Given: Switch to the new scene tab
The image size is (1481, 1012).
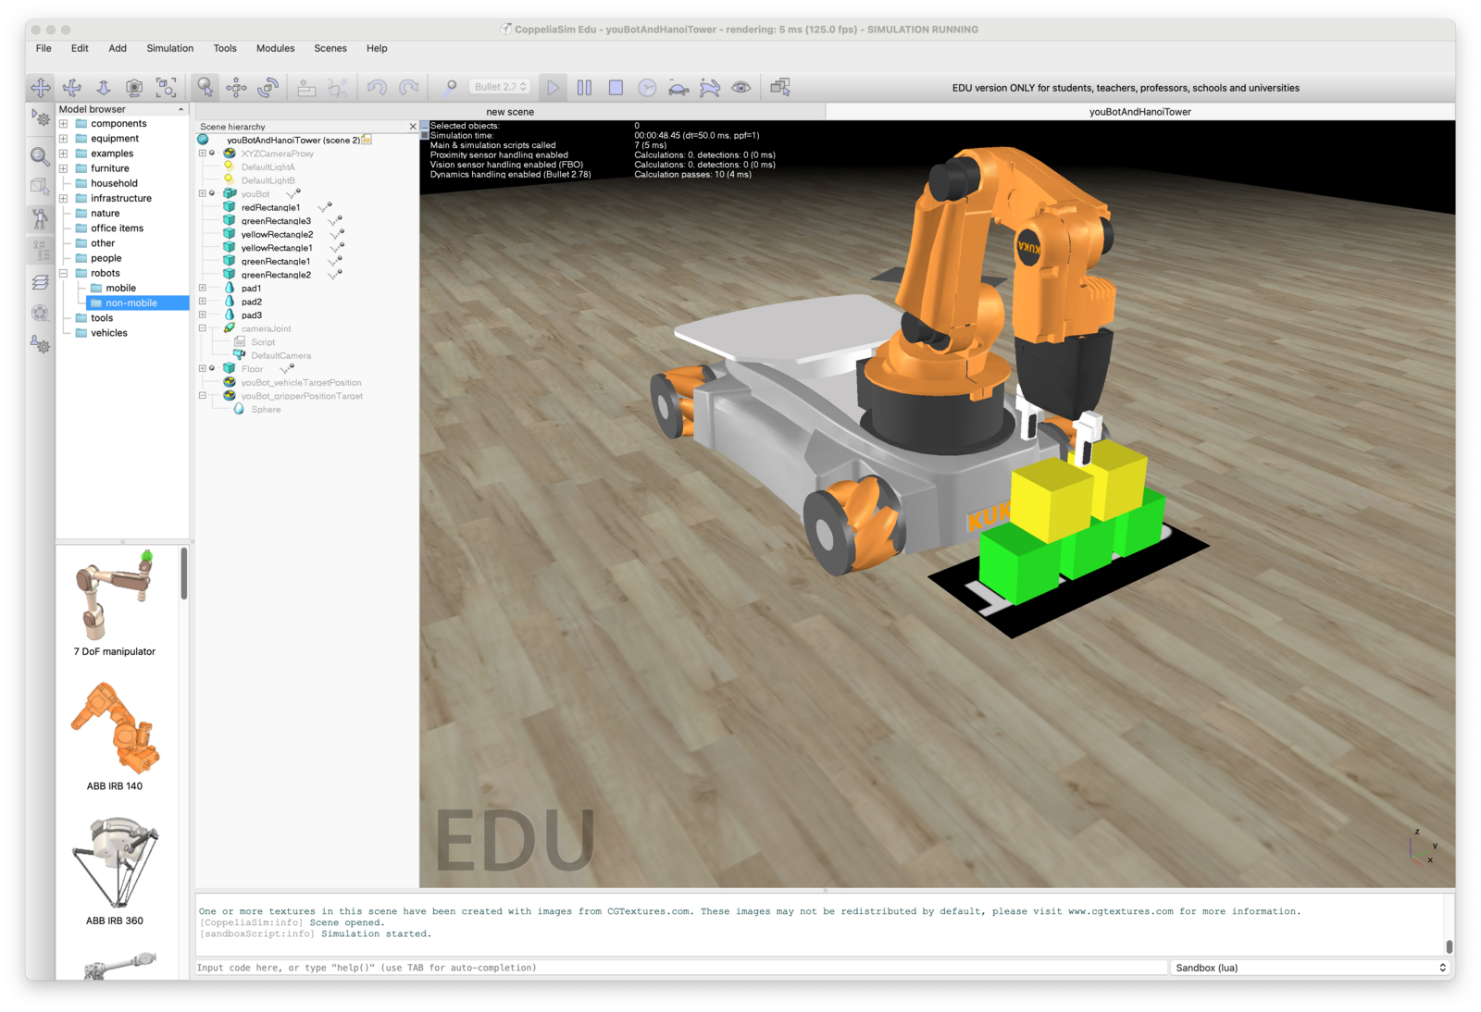Looking at the screenshot, I should tap(510, 112).
